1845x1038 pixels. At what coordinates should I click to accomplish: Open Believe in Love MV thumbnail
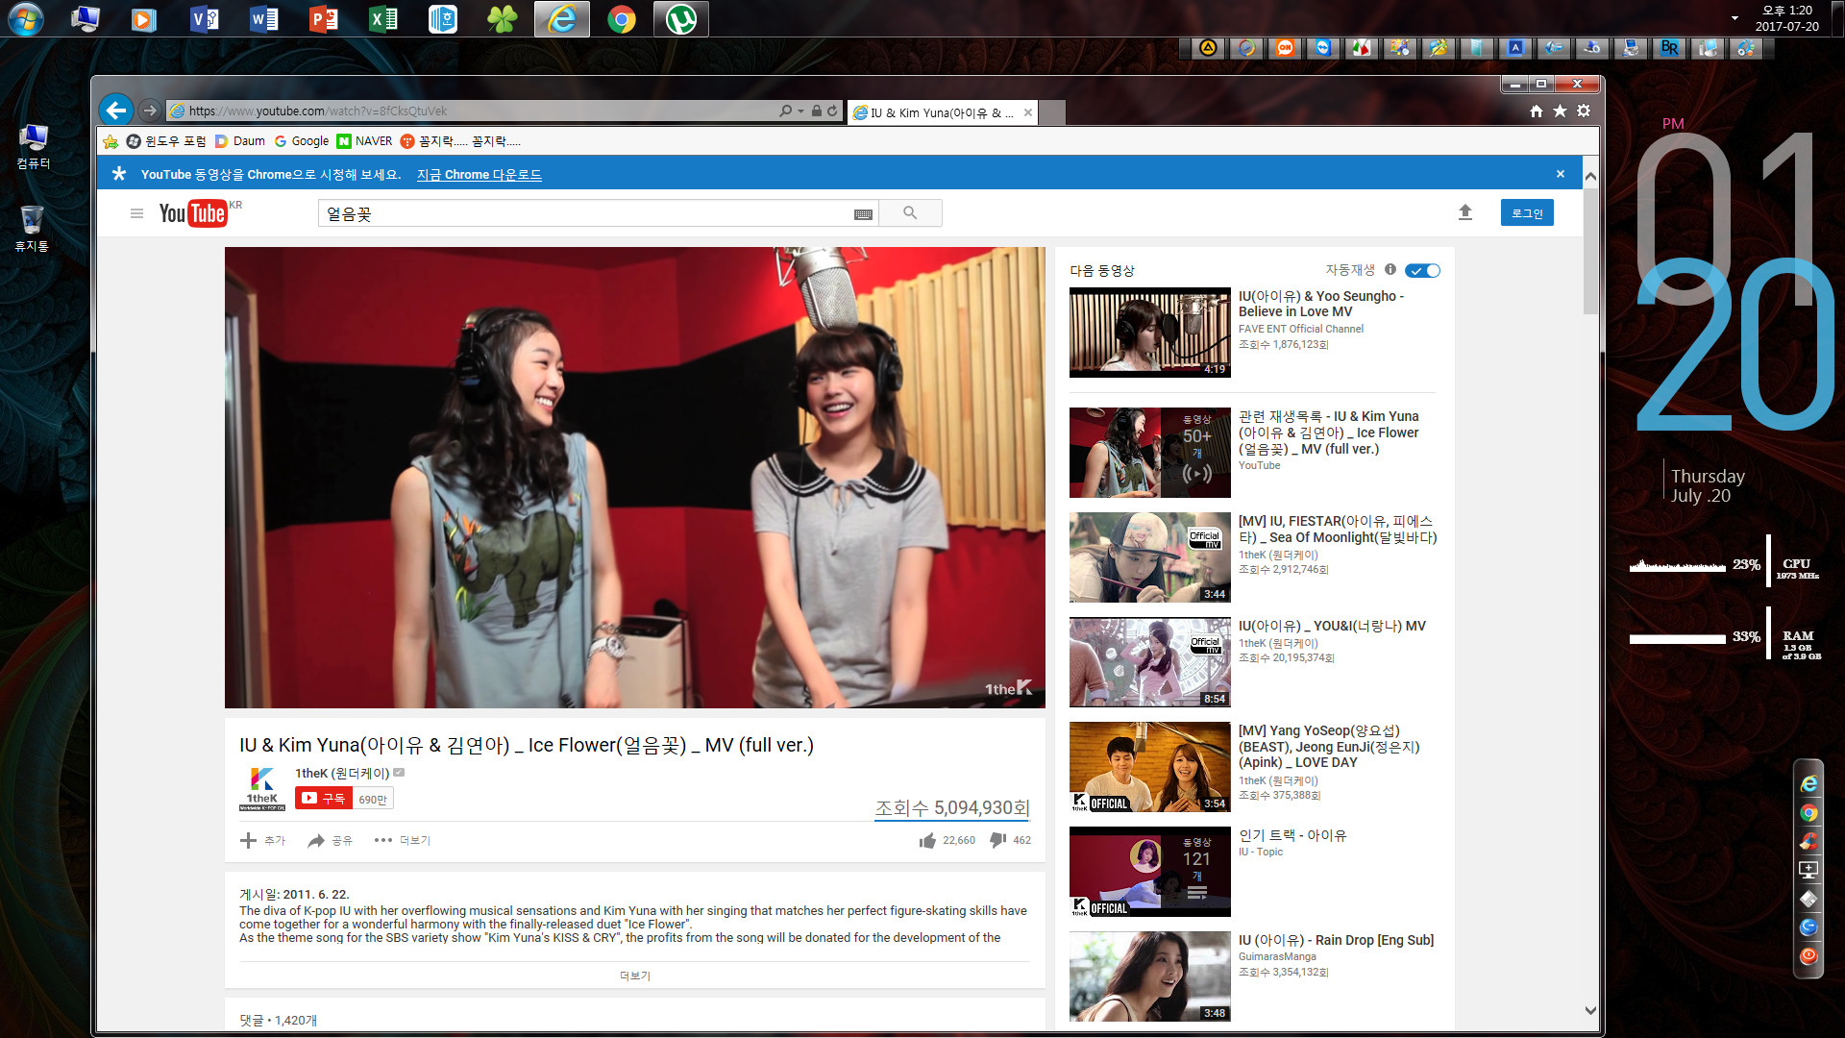click(1150, 333)
